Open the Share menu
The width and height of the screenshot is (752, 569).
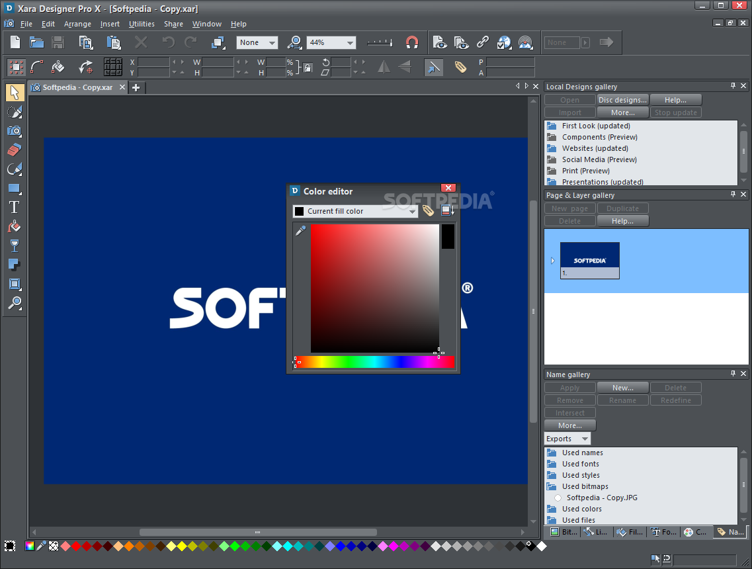click(x=173, y=24)
